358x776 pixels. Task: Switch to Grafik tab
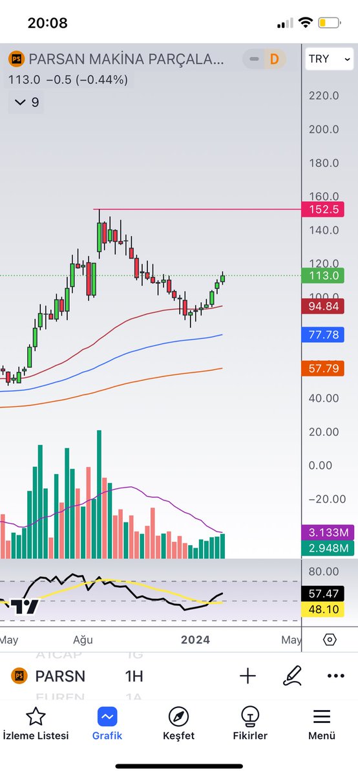[107, 723]
